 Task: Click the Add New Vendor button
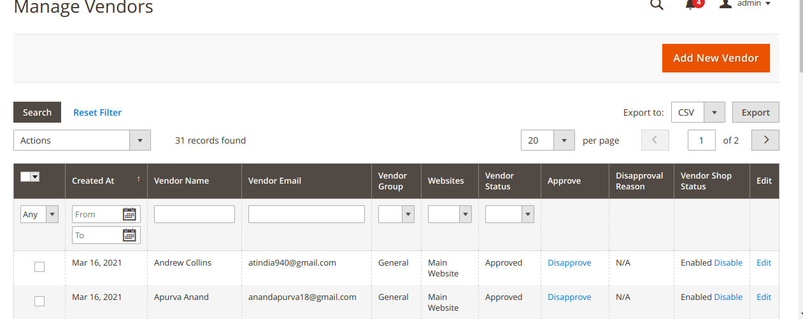coord(716,58)
